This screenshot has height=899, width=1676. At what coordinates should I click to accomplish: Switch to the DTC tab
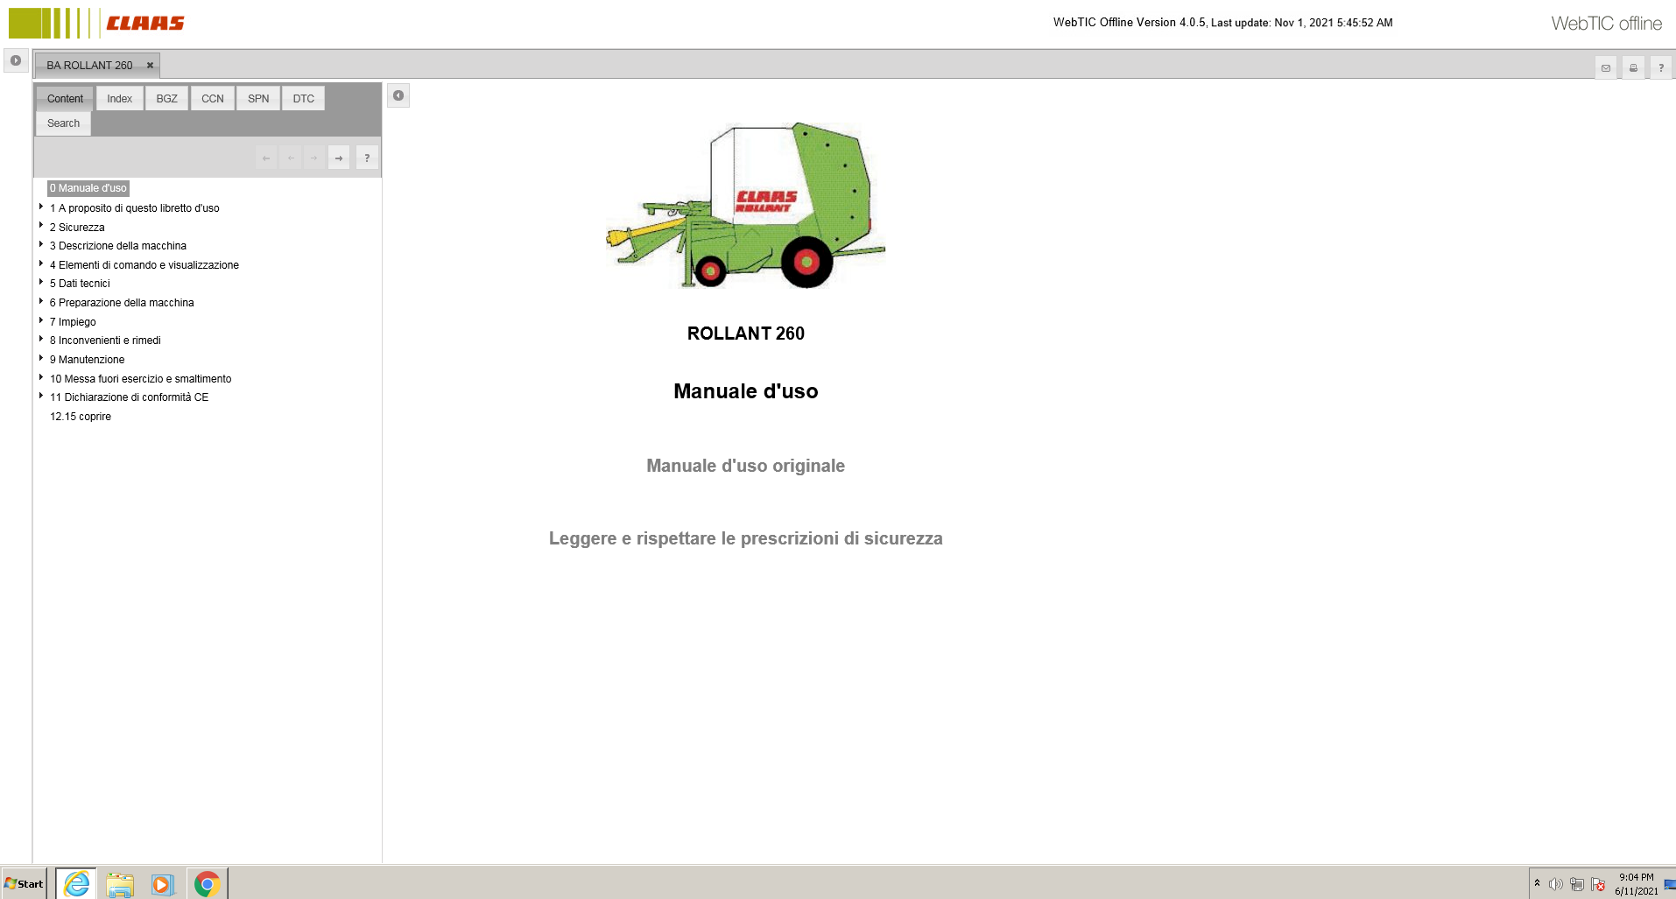(303, 99)
